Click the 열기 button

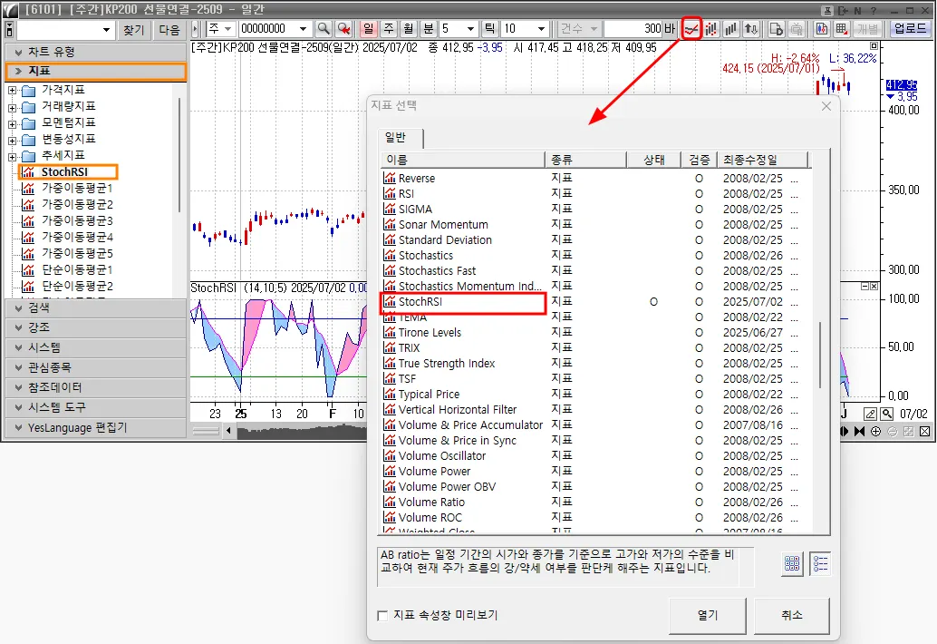tap(708, 615)
